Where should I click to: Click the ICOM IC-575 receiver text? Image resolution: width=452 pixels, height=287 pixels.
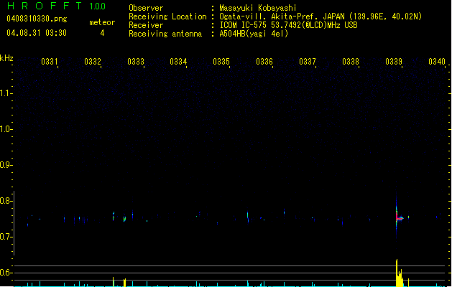click(x=288, y=25)
